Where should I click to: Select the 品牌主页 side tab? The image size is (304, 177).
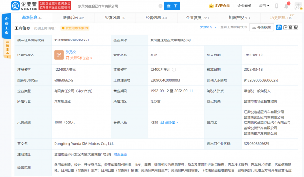tap(7, 48)
